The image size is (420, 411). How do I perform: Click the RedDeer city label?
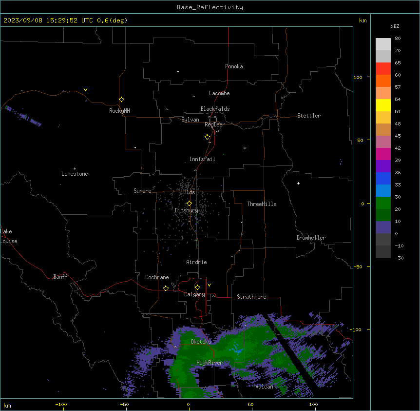(214, 124)
